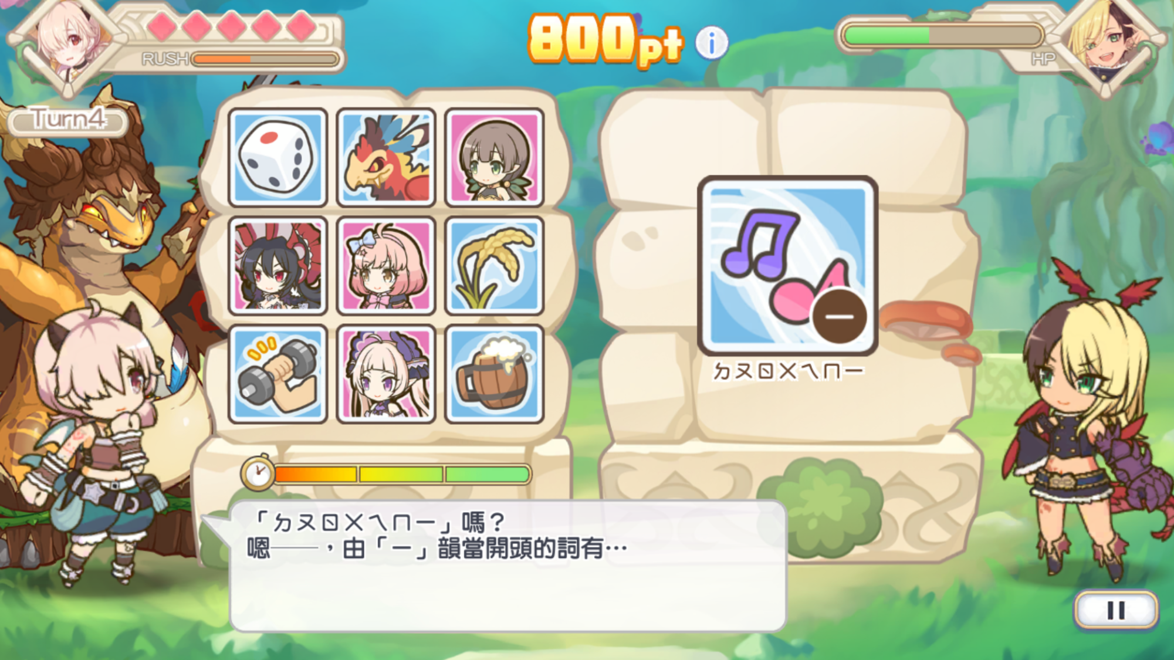Select the black-haired girl with red bow
Image resolution: width=1174 pixels, height=660 pixels.
278,266
